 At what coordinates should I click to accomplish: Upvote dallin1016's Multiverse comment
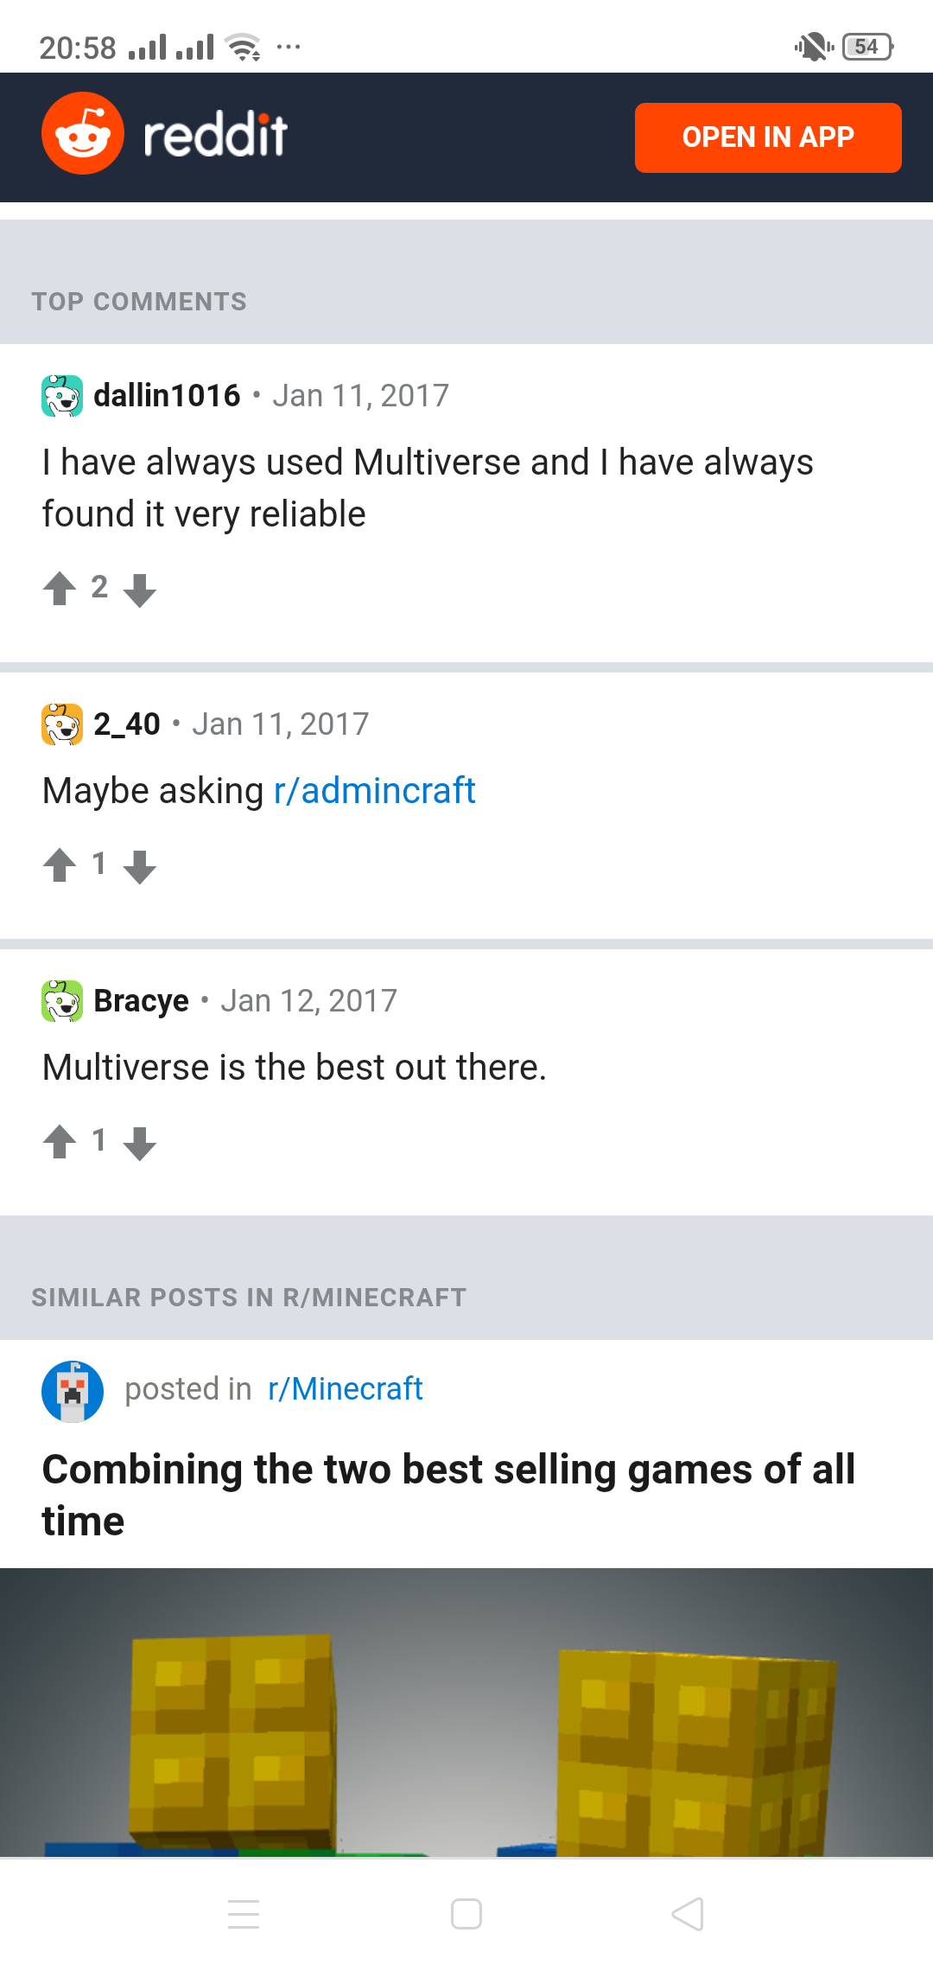(x=58, y=588)
